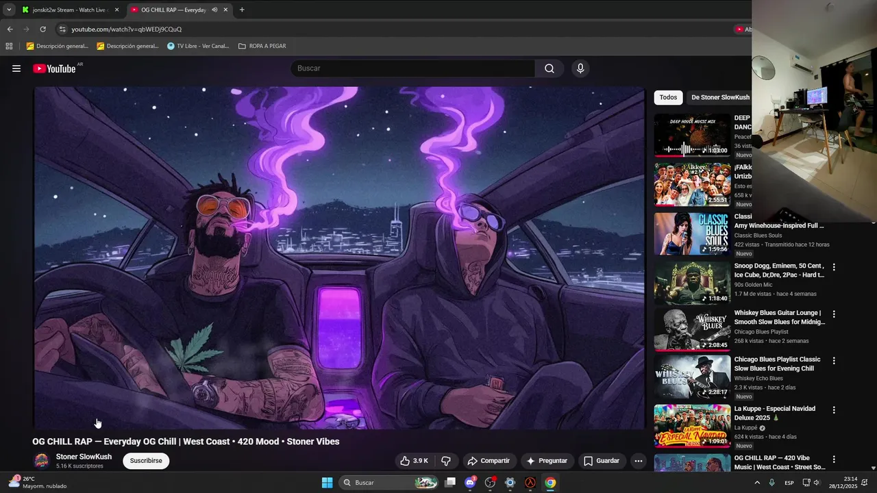
Task: Click the Preguntar button
Action: [547, 461]
